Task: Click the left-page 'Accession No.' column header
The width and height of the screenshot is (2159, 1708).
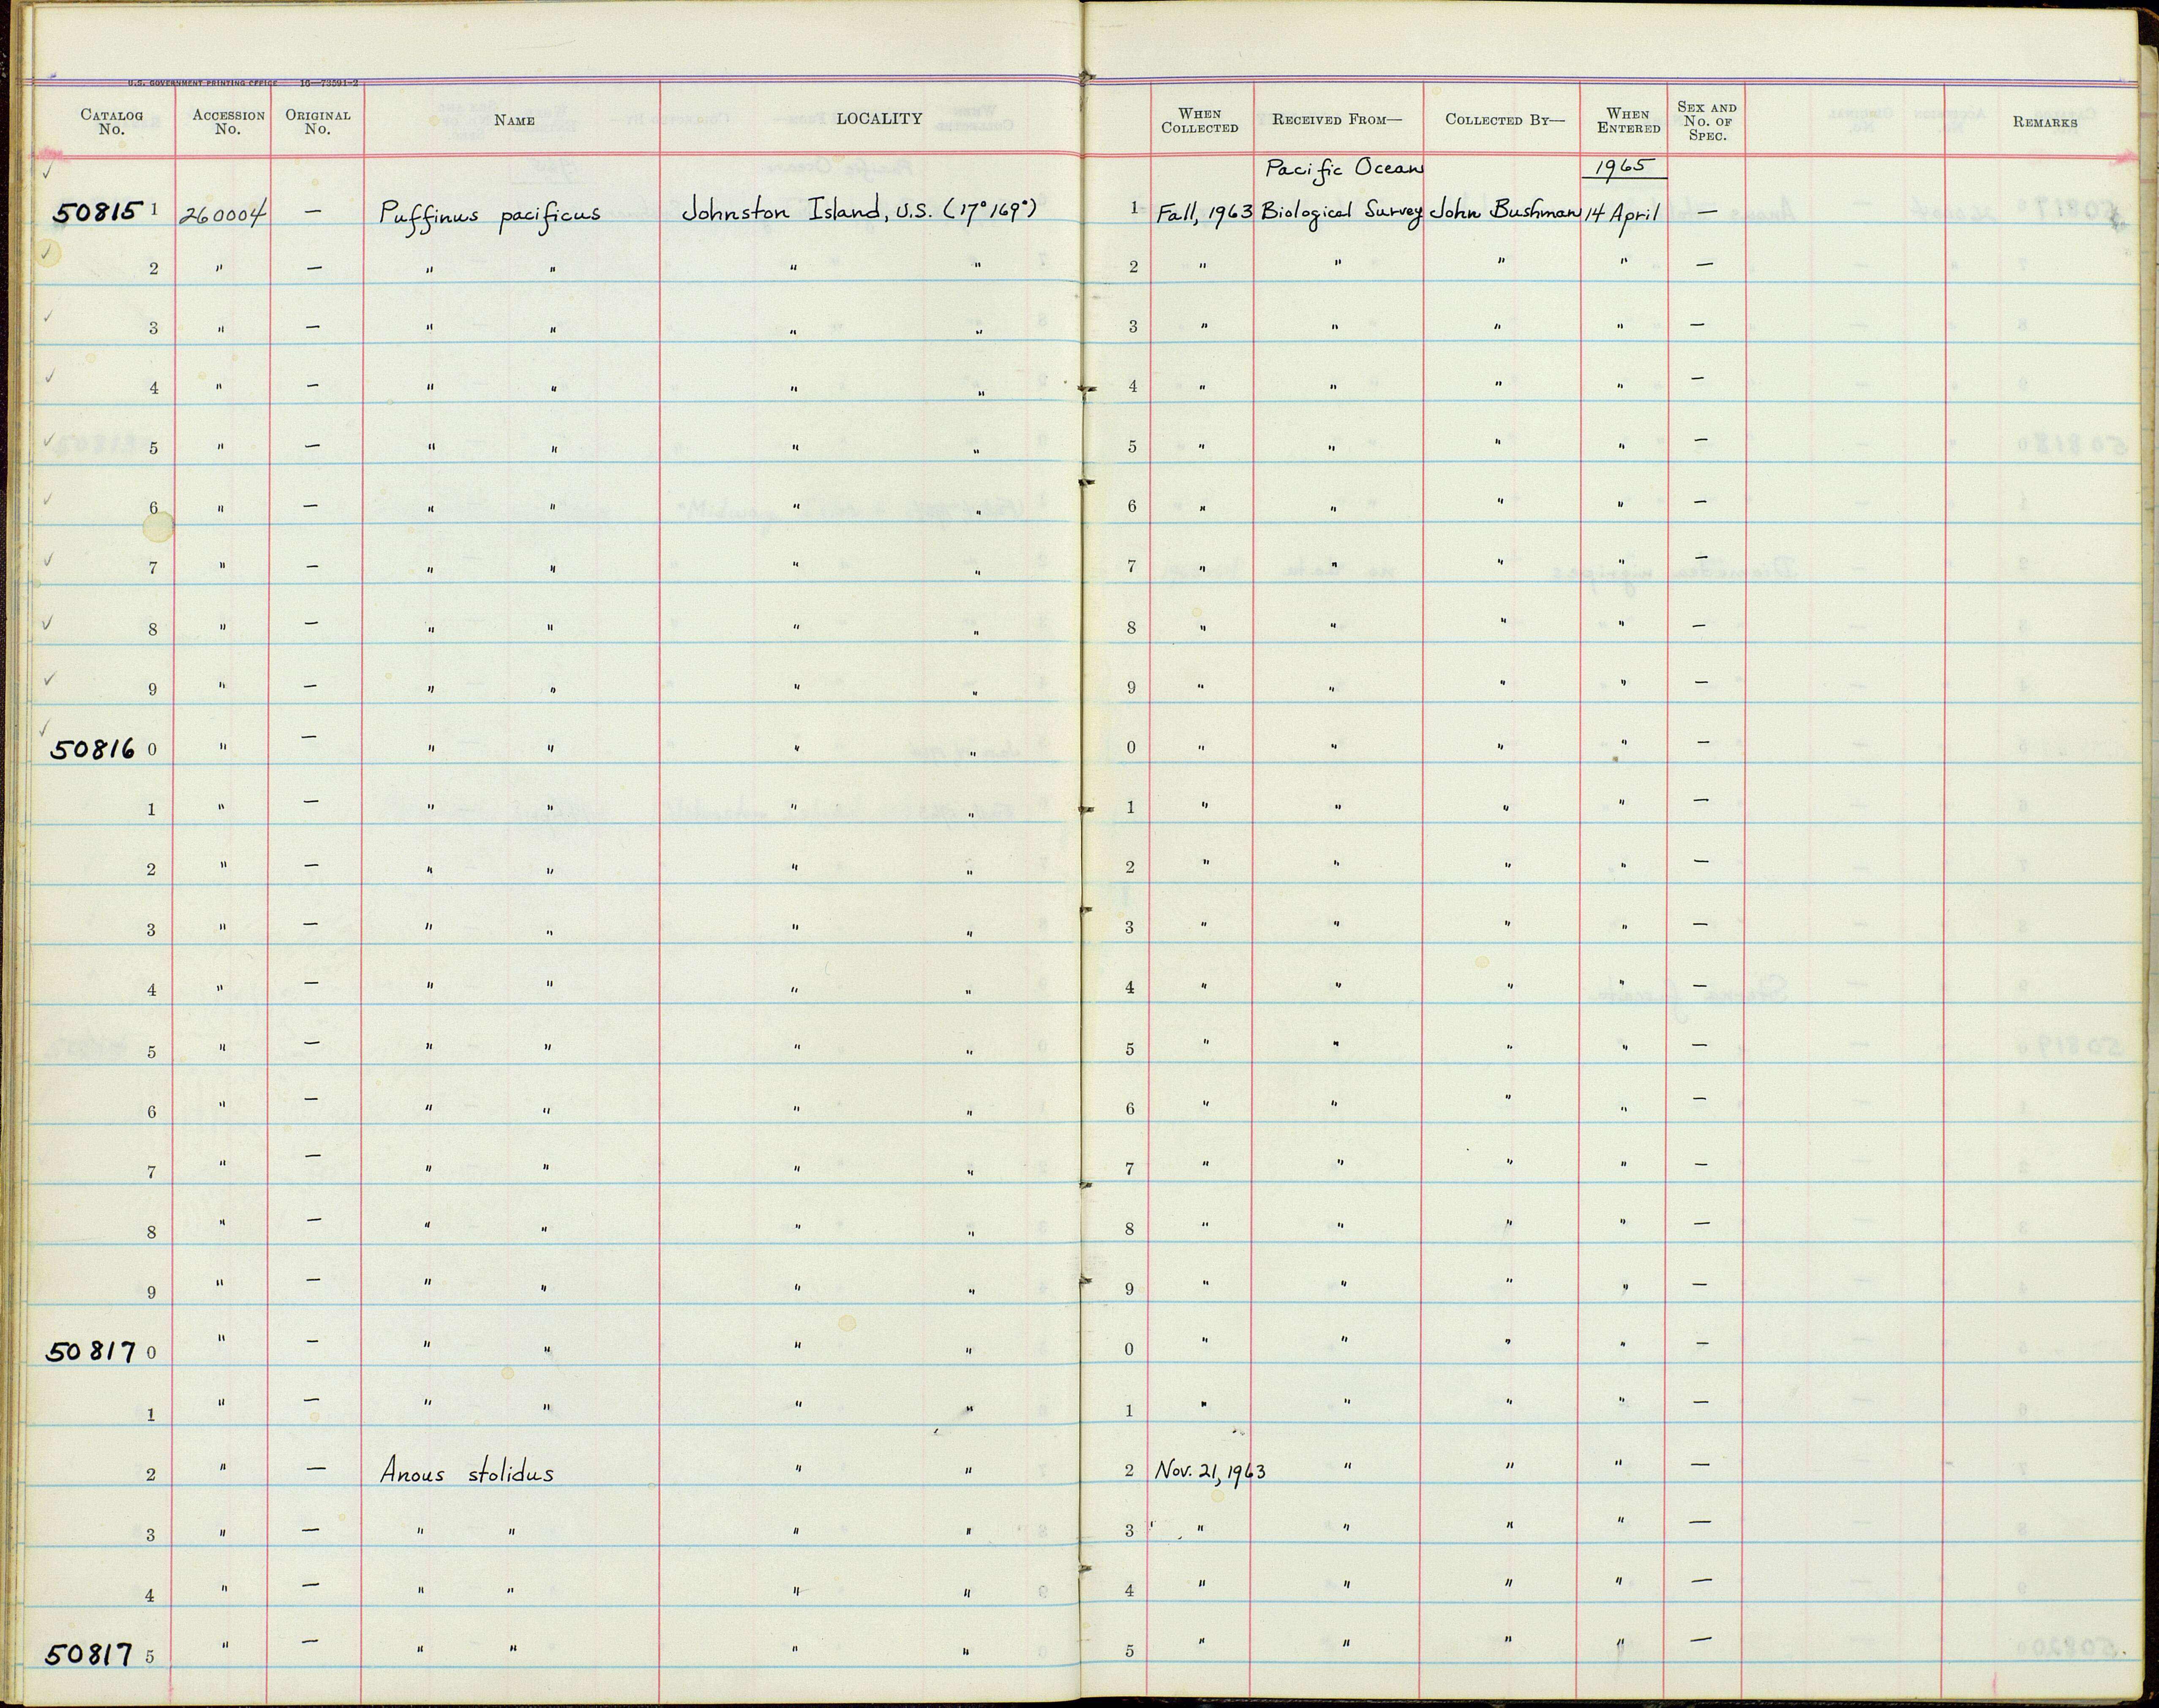Action: tap(228, 122)
